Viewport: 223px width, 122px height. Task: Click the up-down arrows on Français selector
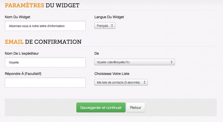click(112, 26)
